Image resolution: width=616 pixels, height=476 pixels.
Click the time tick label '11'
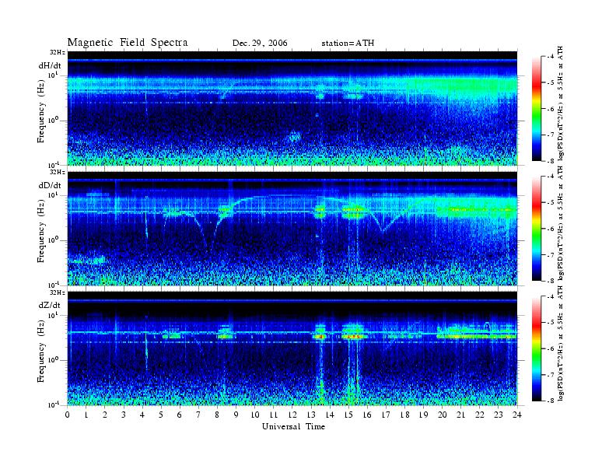coord(274,415)
